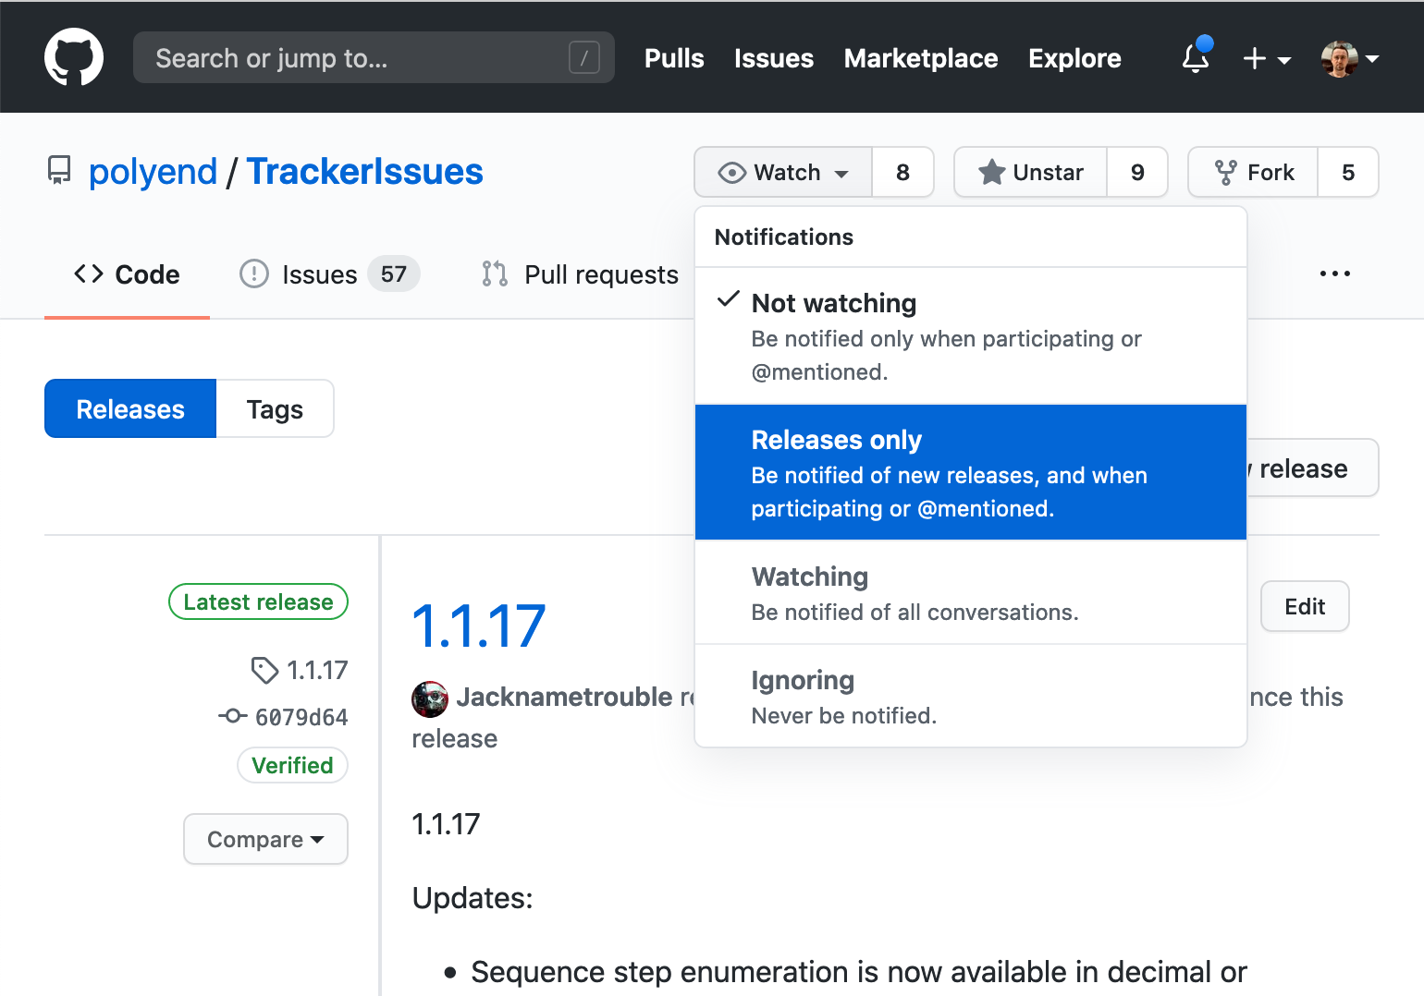Click the commit icon next to 6079d64

pyautogui.click(x=235, y=717)
